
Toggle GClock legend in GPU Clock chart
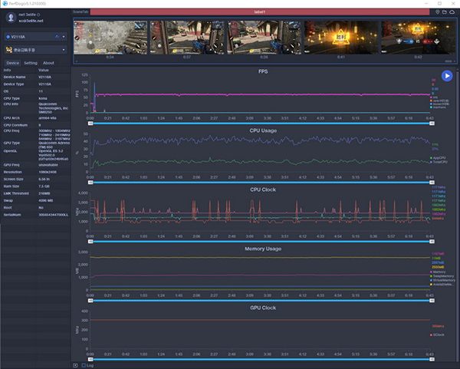click(437, 334)
